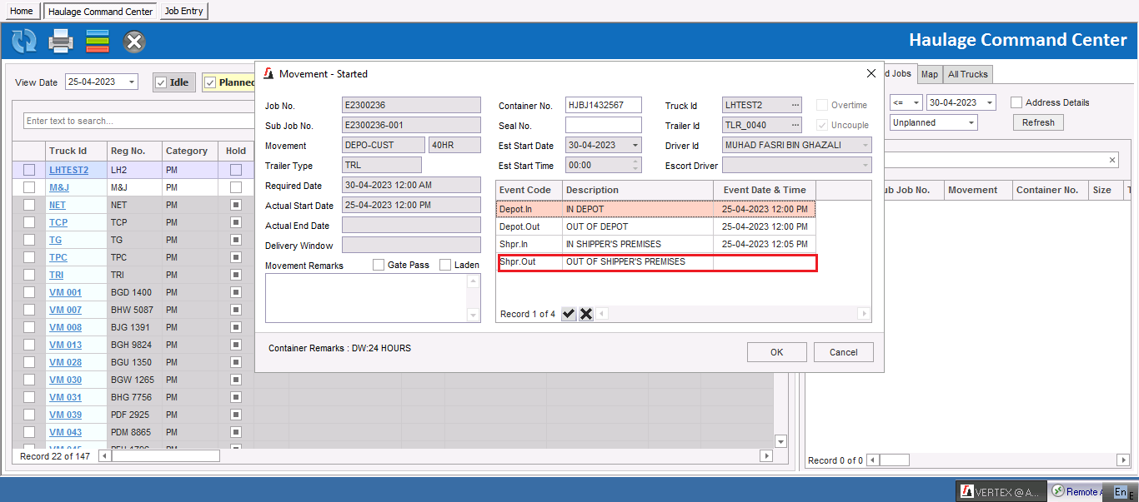Tick the Gate Pass checkbox
1139x502 pixels.
tap(379, 265)
